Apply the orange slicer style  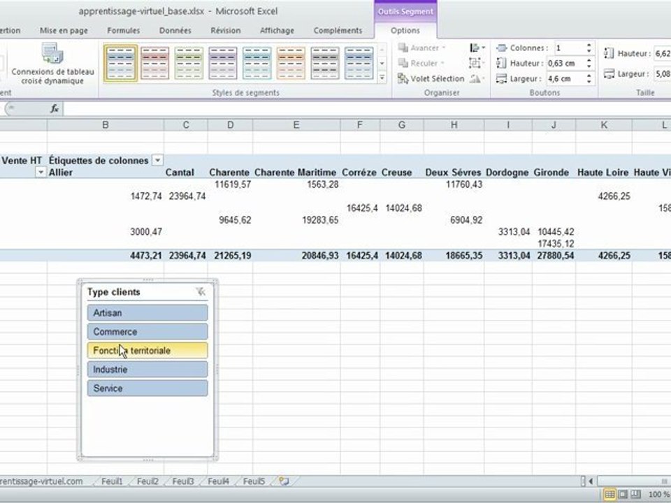coord(291,64)
